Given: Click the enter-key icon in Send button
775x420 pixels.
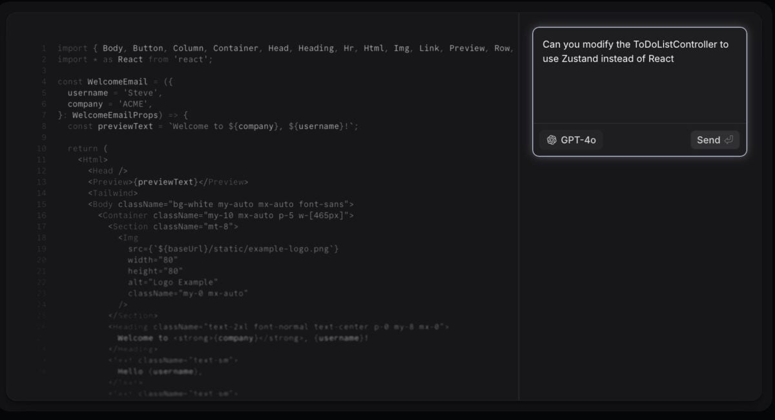Looking at the screenshot, I should (x=728, y=140).
